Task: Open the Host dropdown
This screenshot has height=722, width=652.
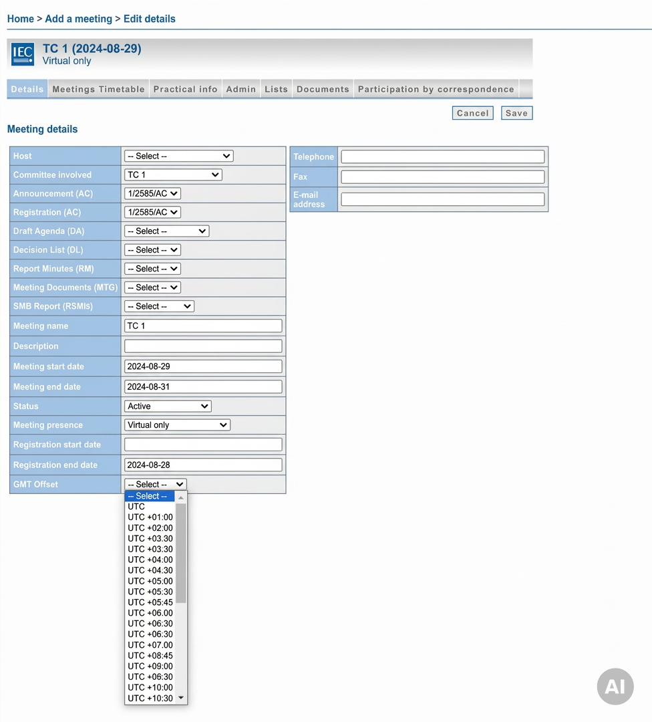Action: point(178,156)
